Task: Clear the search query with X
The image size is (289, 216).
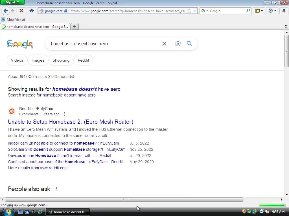Action: pyautogui.click(x=164, y=44)
